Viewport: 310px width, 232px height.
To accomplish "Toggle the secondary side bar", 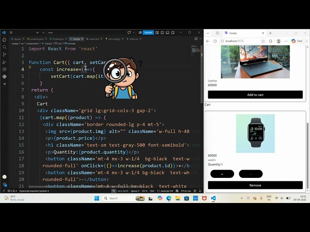I will click(x=173, y=32).
